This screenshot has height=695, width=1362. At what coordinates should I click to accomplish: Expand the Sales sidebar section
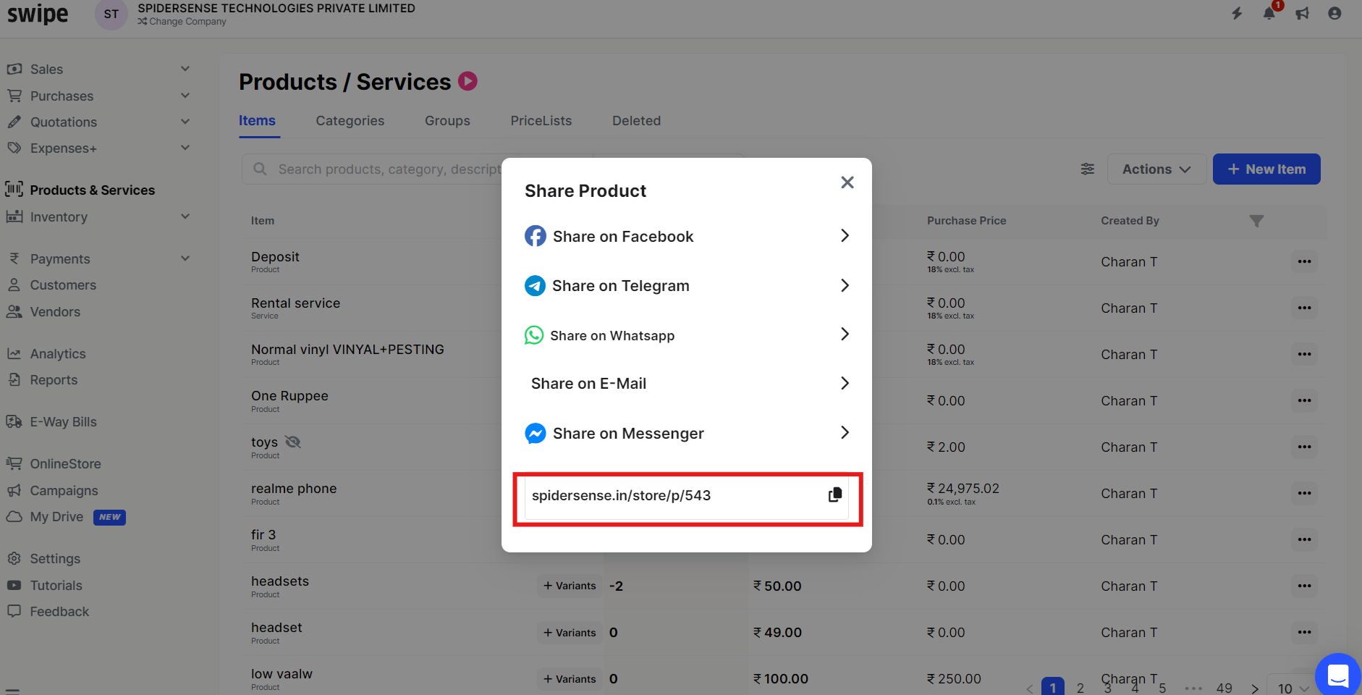[x=98, y=69]
